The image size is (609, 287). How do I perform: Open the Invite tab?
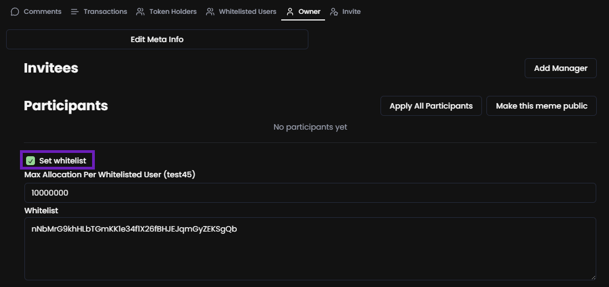click(351, 12)
